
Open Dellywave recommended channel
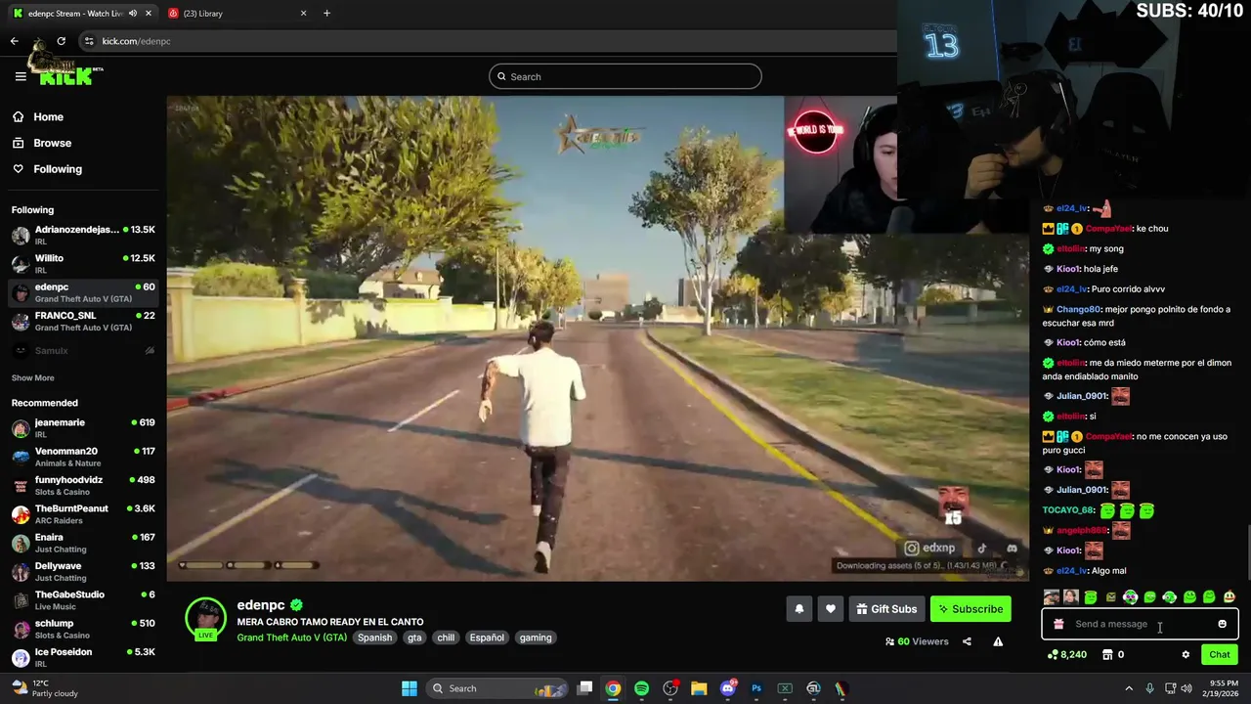[83, 571]
